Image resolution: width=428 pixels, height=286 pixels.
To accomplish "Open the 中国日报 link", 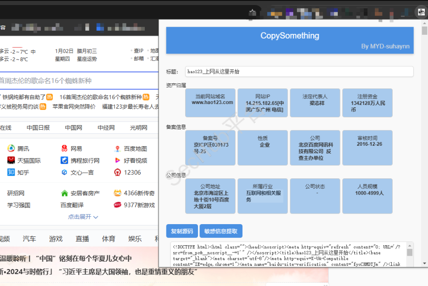I will [x=38, y=128].
